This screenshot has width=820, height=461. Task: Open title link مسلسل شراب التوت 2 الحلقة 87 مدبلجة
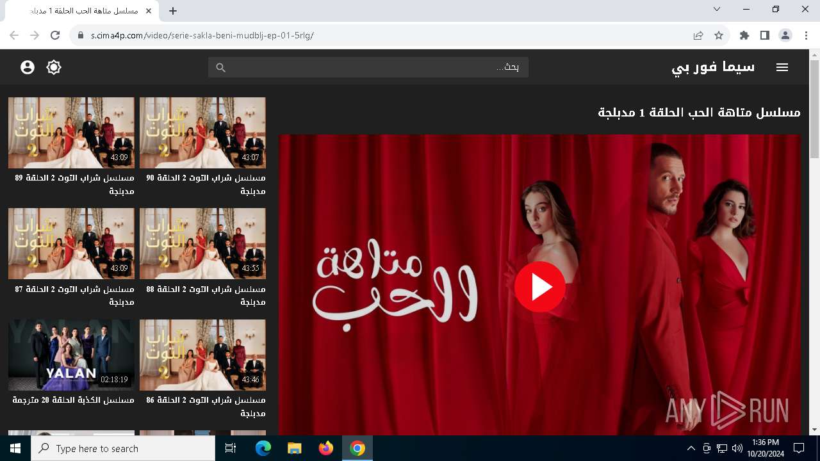(74, 295)
